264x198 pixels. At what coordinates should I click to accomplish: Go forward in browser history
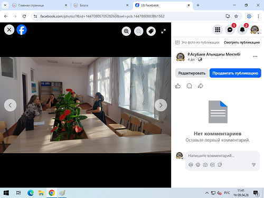pyautogui.click(x=15, y=16)
